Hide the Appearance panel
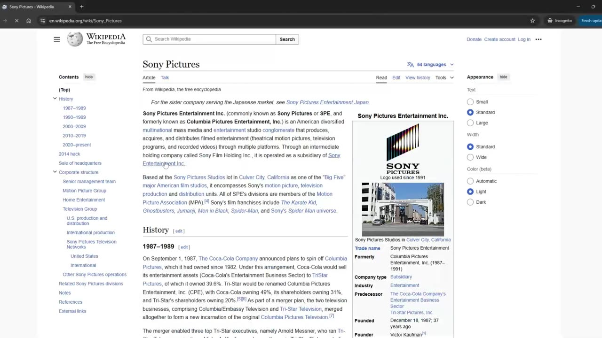The width and height of the screenshot is (602, 338). pos(503,77)
